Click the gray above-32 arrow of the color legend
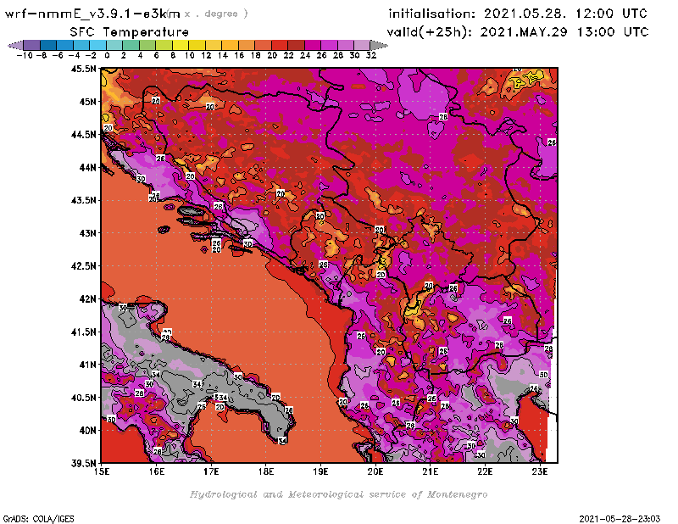The image size is (678, 524). pos(379,45)
